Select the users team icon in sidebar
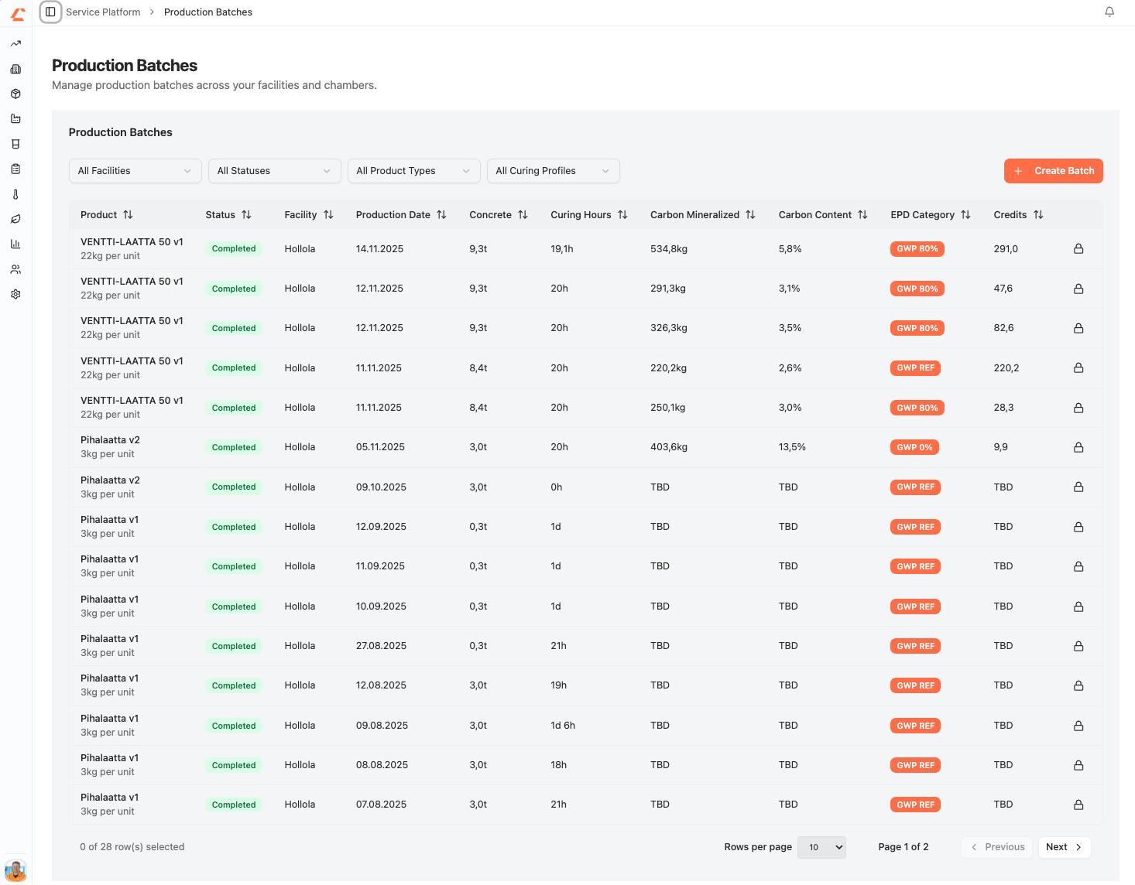Viewport: 1135px width, 885px height. [15, 268]
